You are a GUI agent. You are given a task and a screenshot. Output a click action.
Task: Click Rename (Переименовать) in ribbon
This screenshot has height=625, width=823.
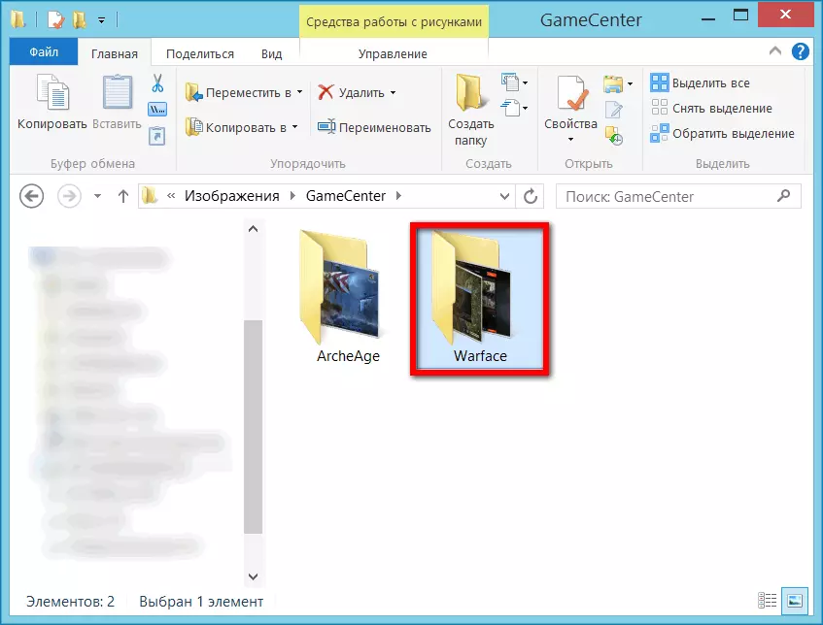[374, 127]
